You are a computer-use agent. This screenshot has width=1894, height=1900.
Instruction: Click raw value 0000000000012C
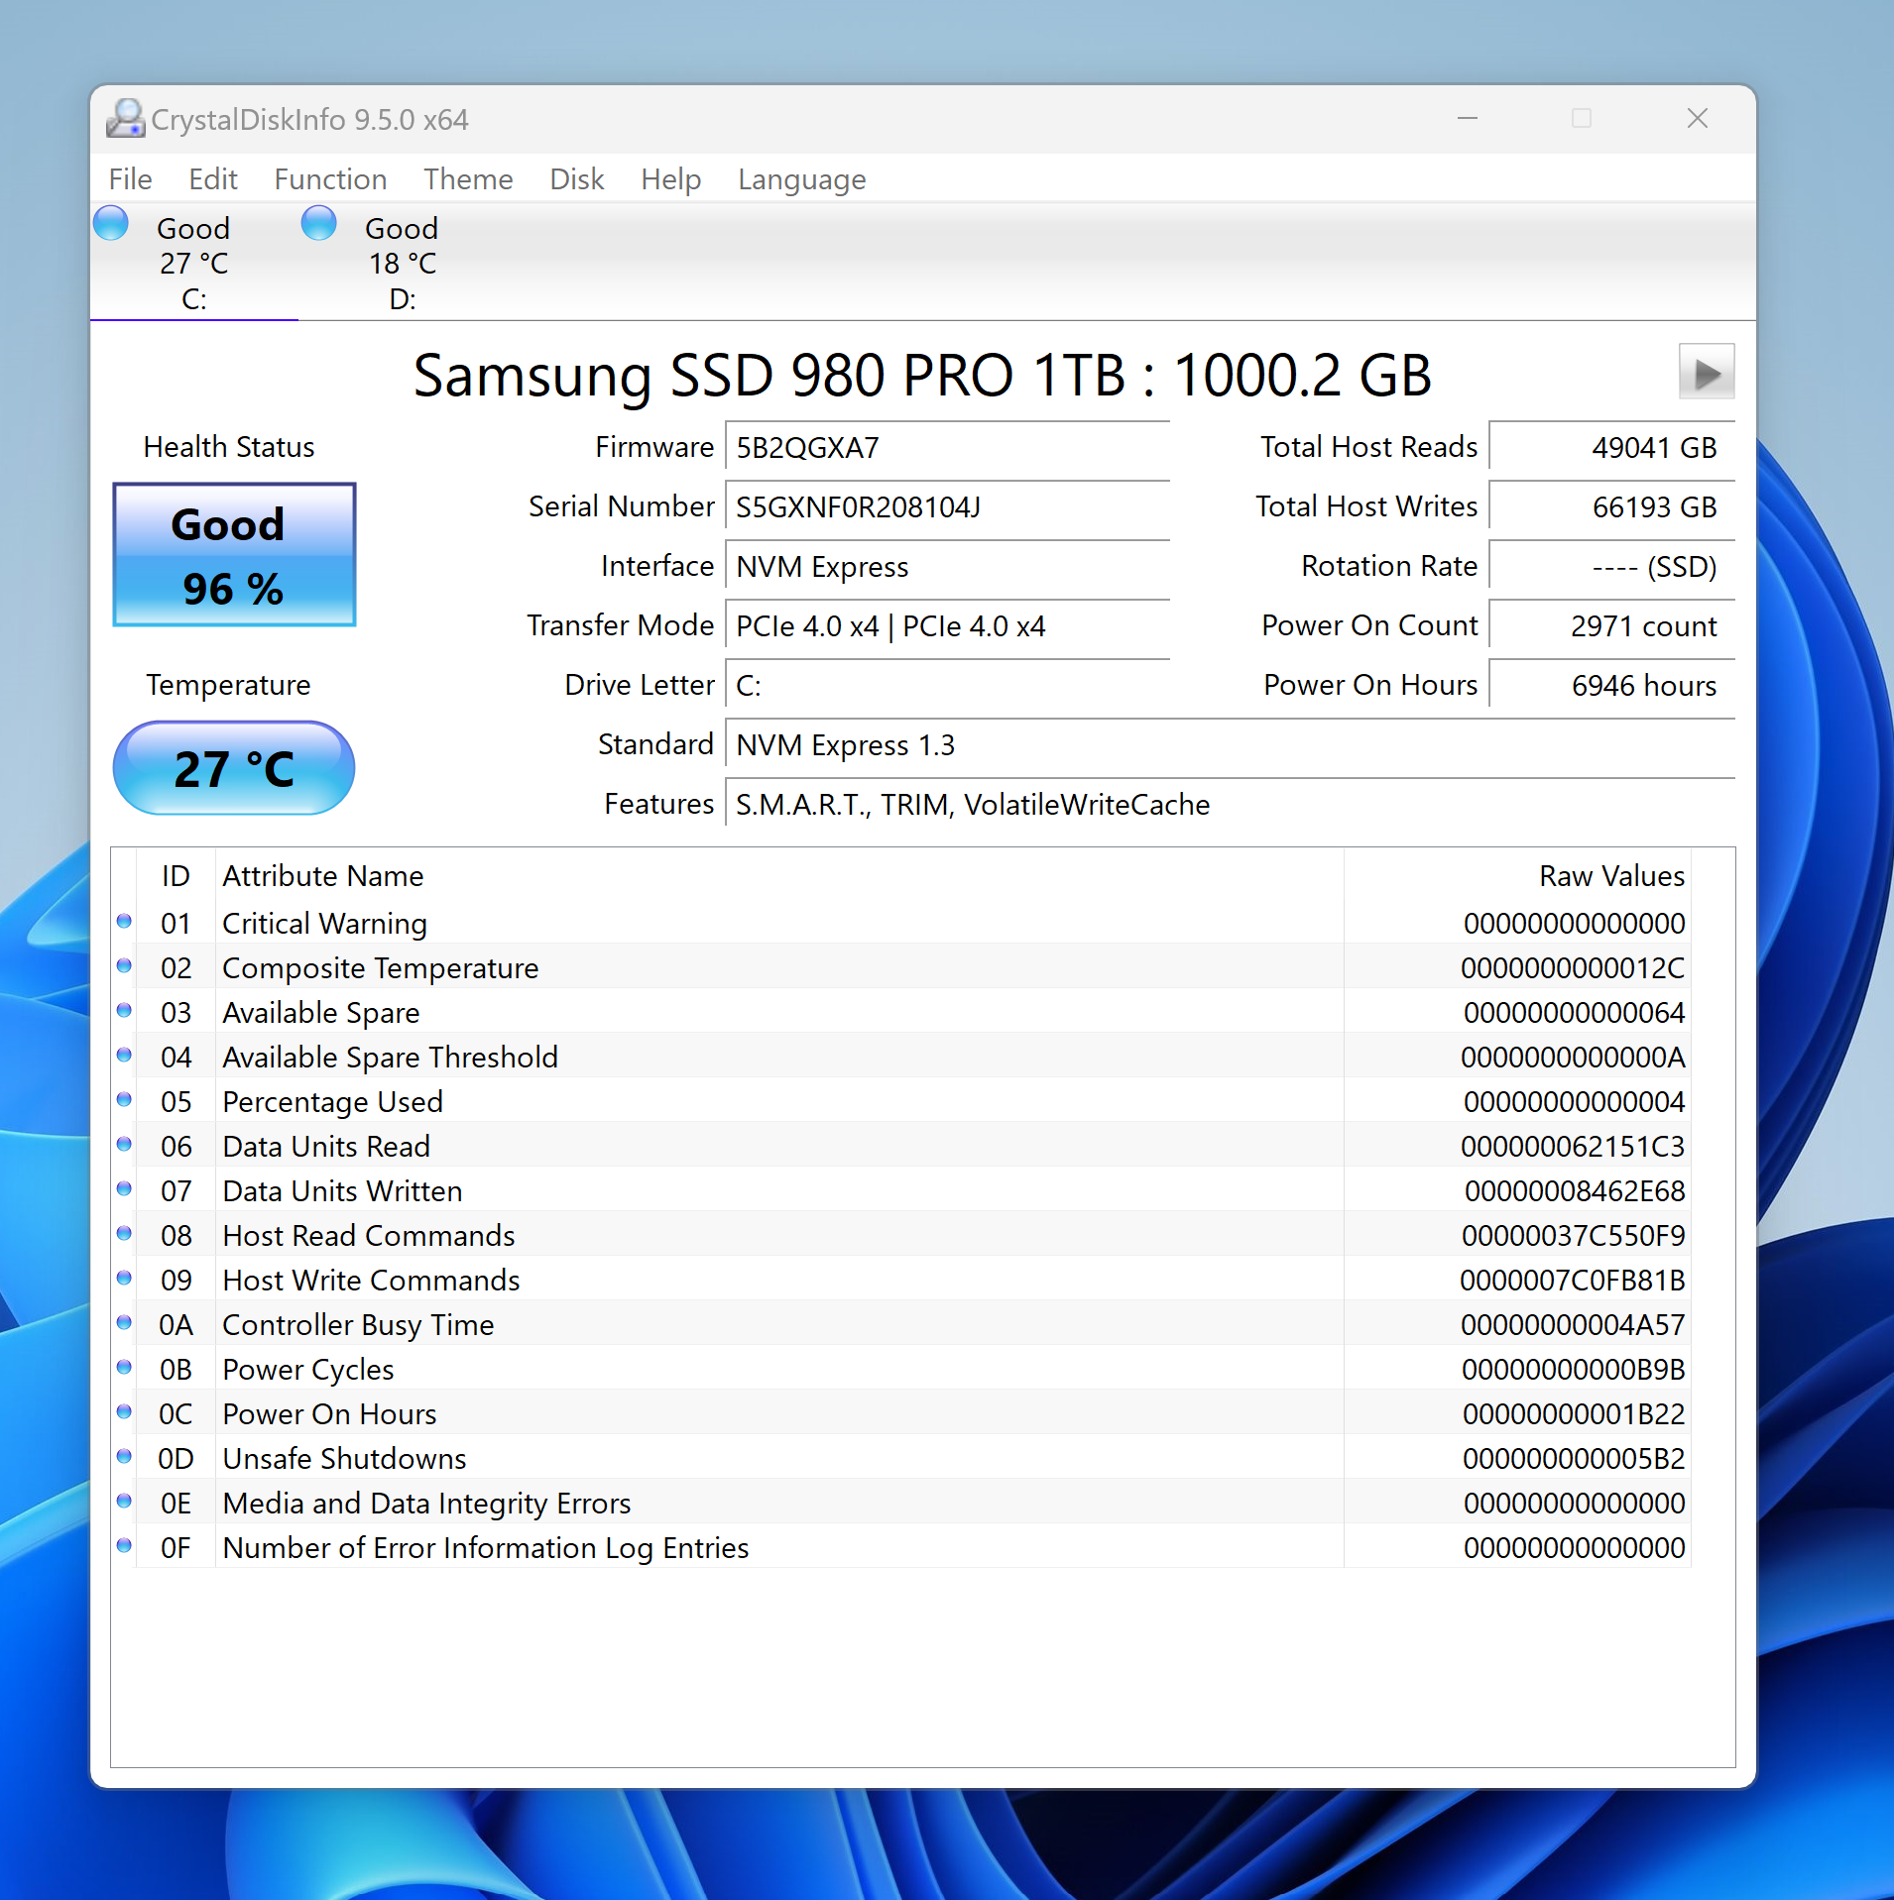(1573, 968)
